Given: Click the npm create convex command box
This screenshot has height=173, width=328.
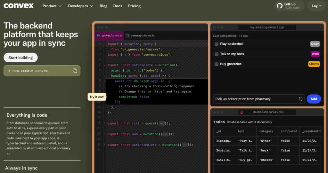Looking at the screenshot, I should pyautogui.click(x=42, y=71).
